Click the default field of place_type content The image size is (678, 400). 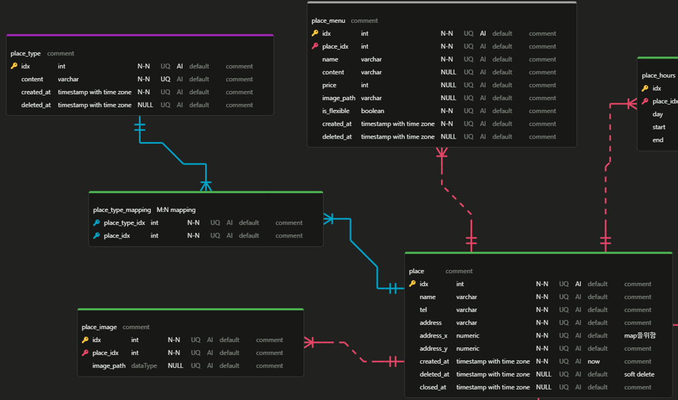(199, 79)
